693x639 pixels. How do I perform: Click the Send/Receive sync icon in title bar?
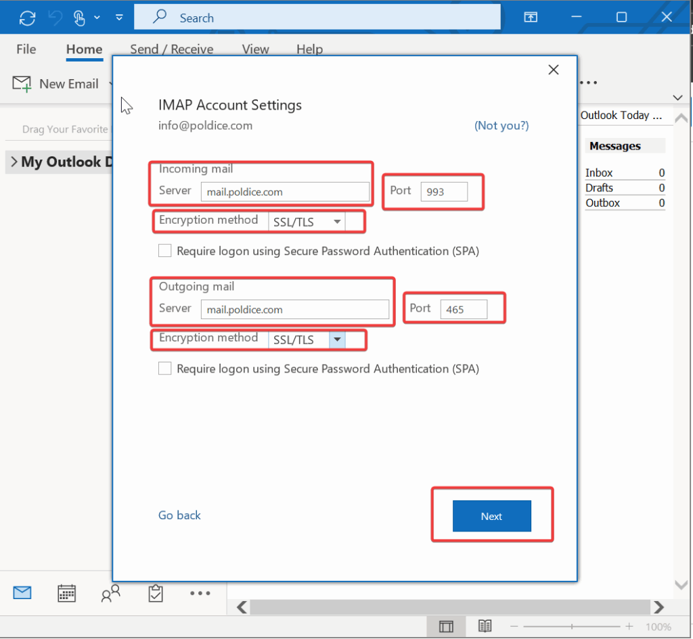pos(27,18)
